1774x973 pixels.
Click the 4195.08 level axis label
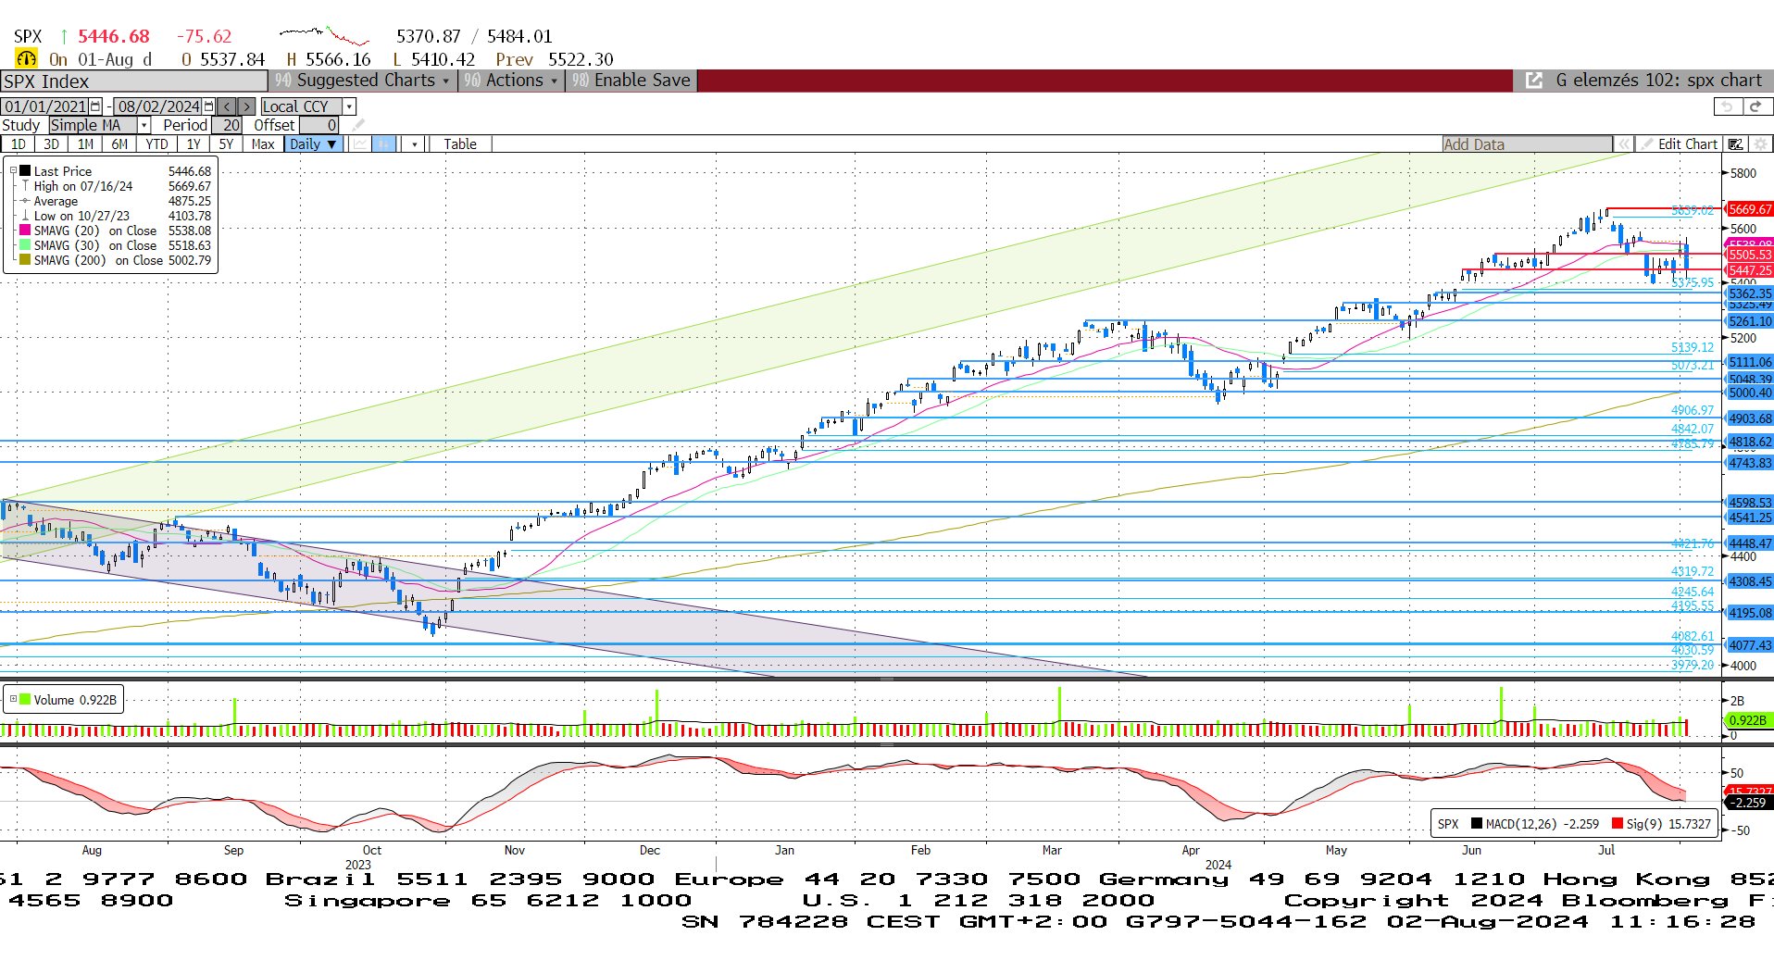(x=1750, y=613)
